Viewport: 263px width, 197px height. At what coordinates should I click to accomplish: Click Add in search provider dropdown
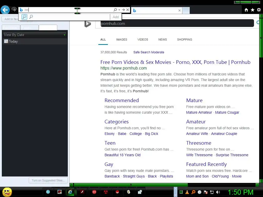(x=116, y=17)
